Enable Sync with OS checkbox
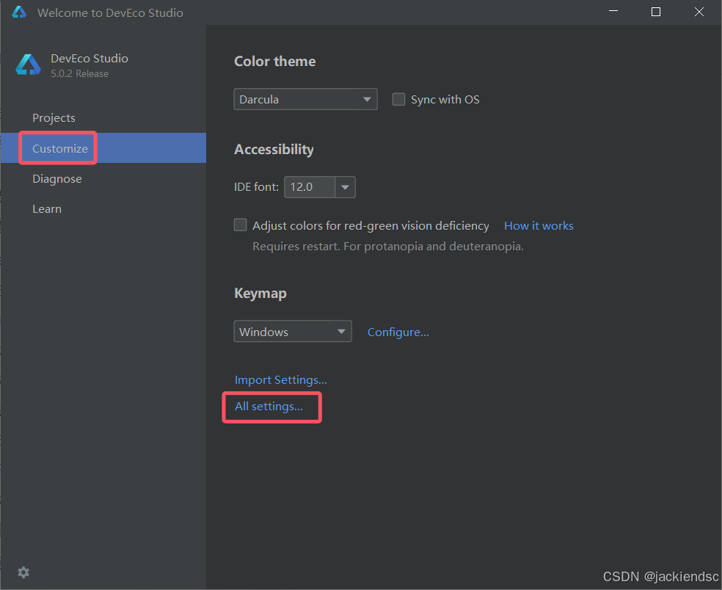 coord(398,100)
